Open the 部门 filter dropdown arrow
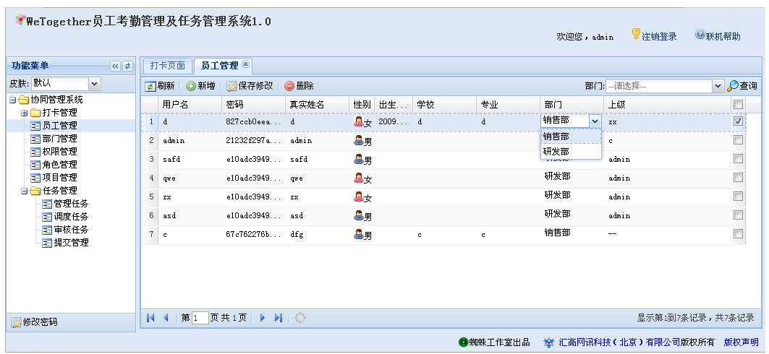 [x=718, y=86]
